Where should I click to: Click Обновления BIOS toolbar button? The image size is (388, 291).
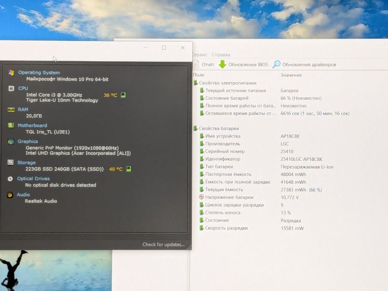pyautogui.click(x=243, y=64)
